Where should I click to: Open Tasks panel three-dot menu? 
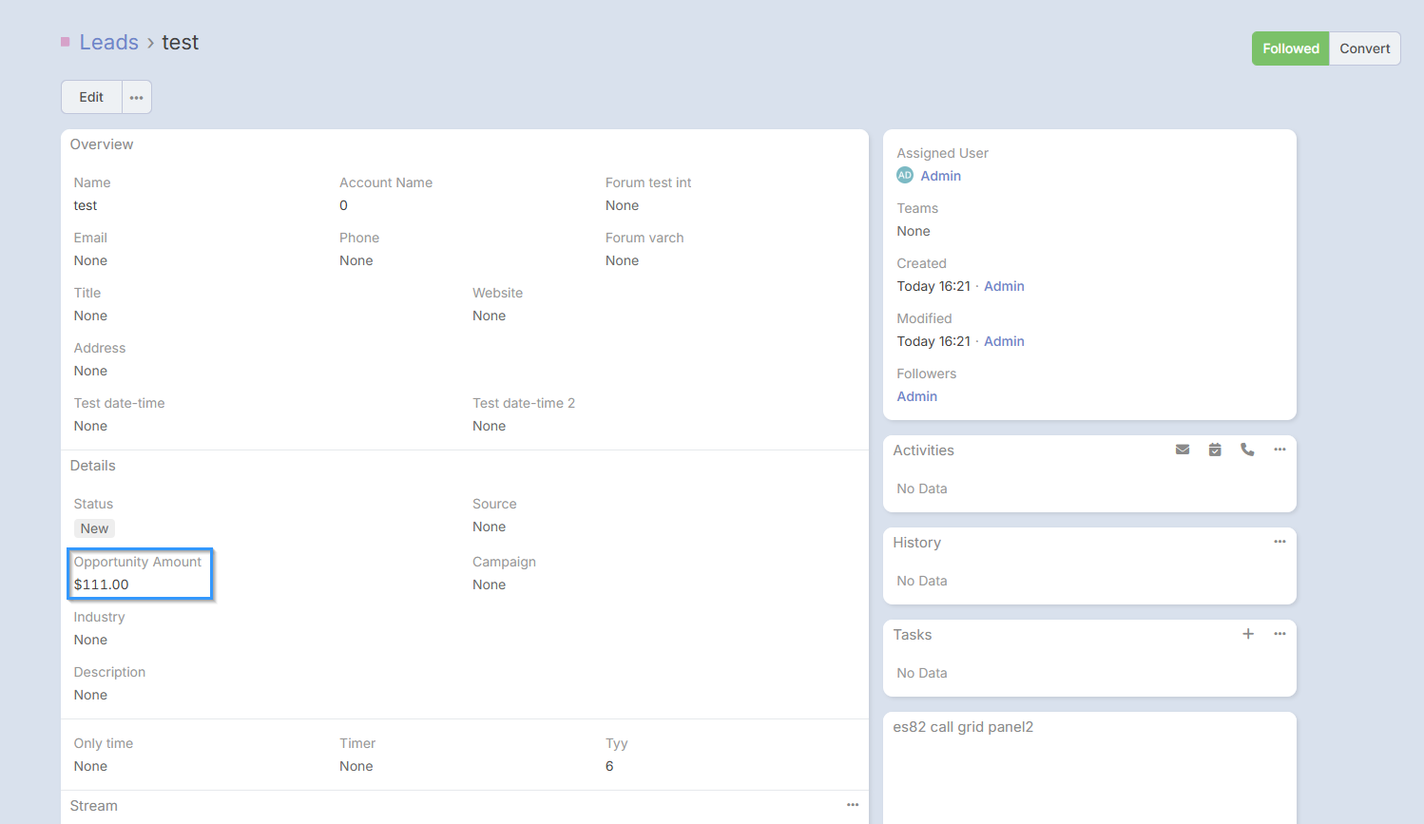point(1280,634)
